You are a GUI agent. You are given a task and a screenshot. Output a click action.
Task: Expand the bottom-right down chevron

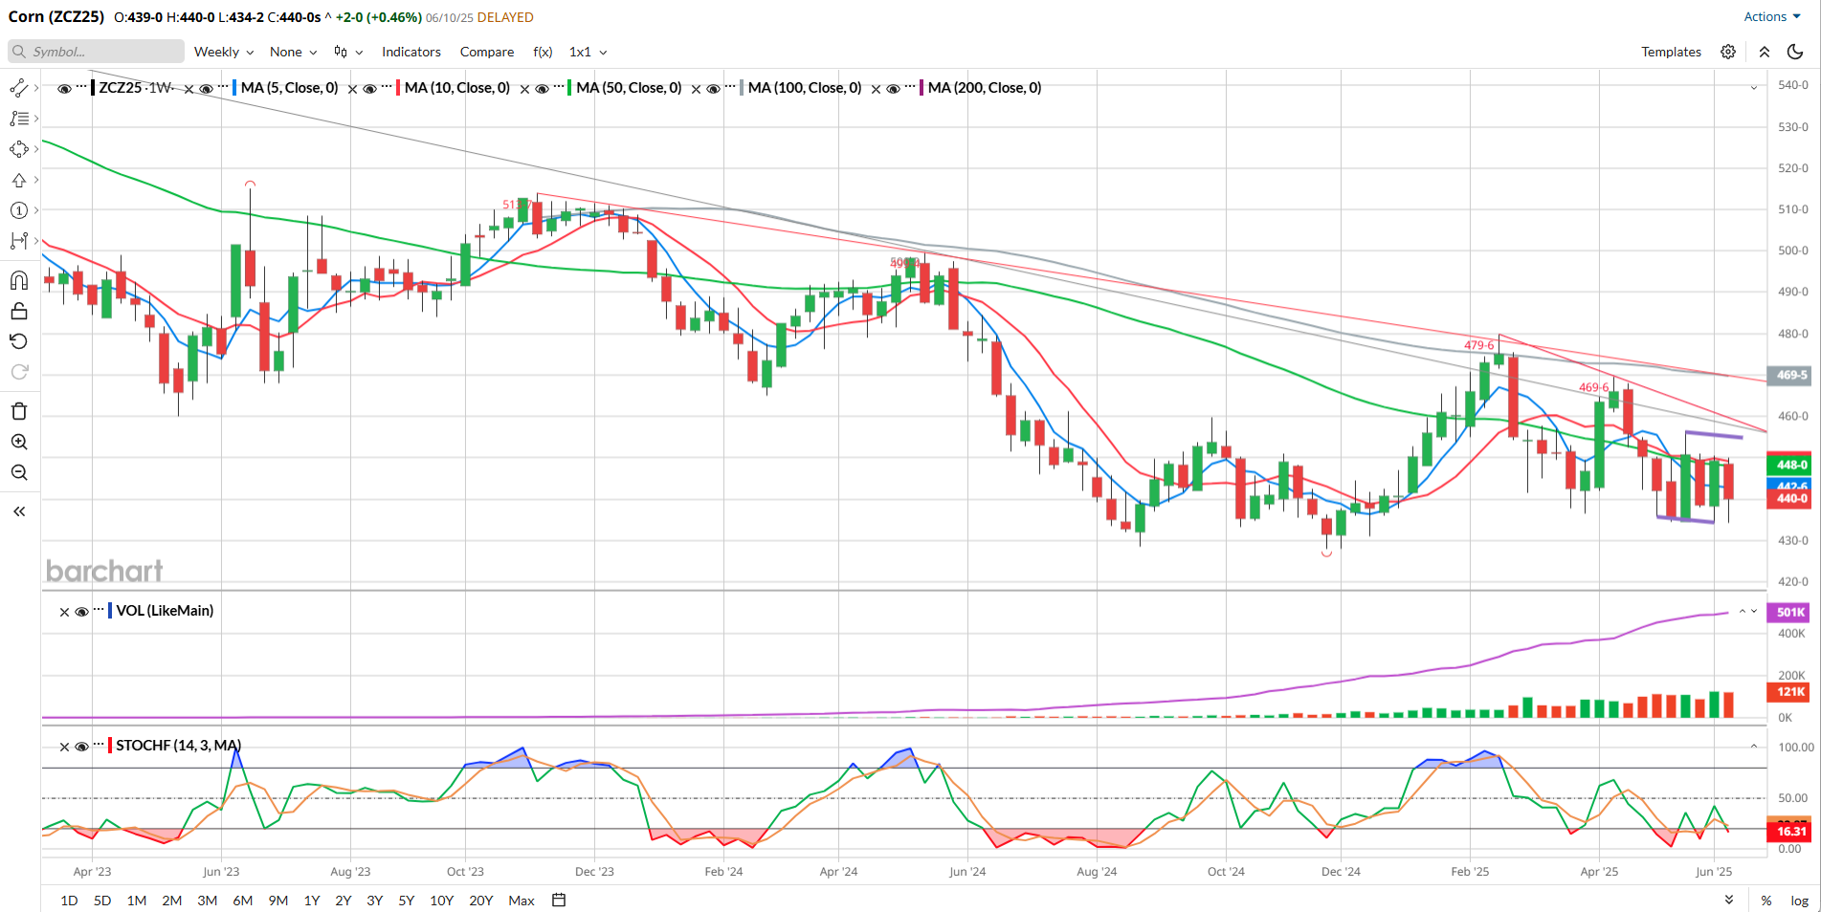click(1729, 900)
